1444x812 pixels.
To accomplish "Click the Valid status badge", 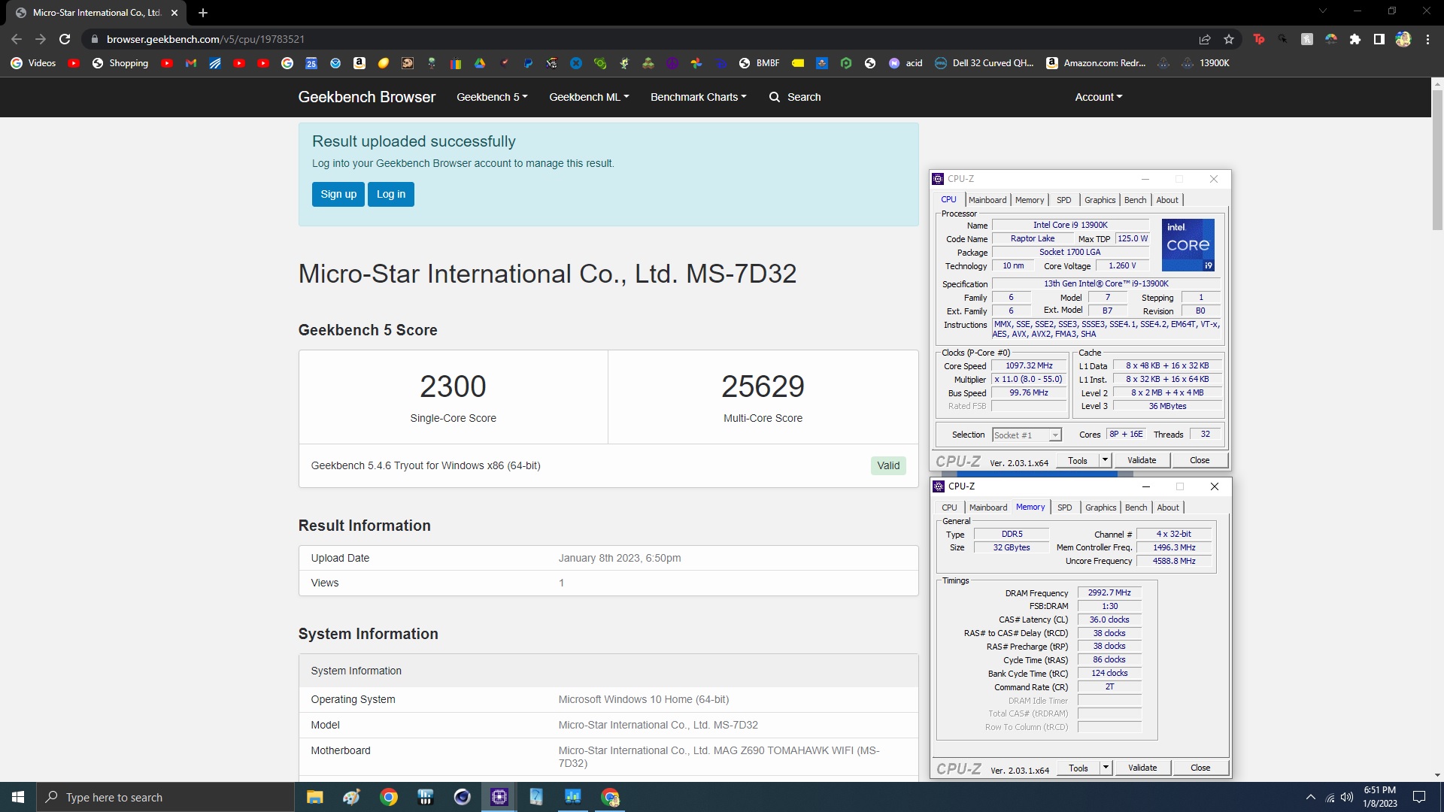I will (888, 465).
